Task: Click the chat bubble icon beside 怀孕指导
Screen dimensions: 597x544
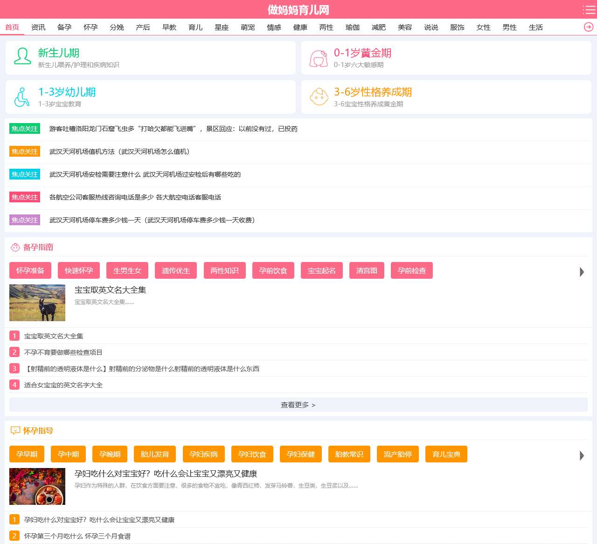Action: tap(15, 431)
